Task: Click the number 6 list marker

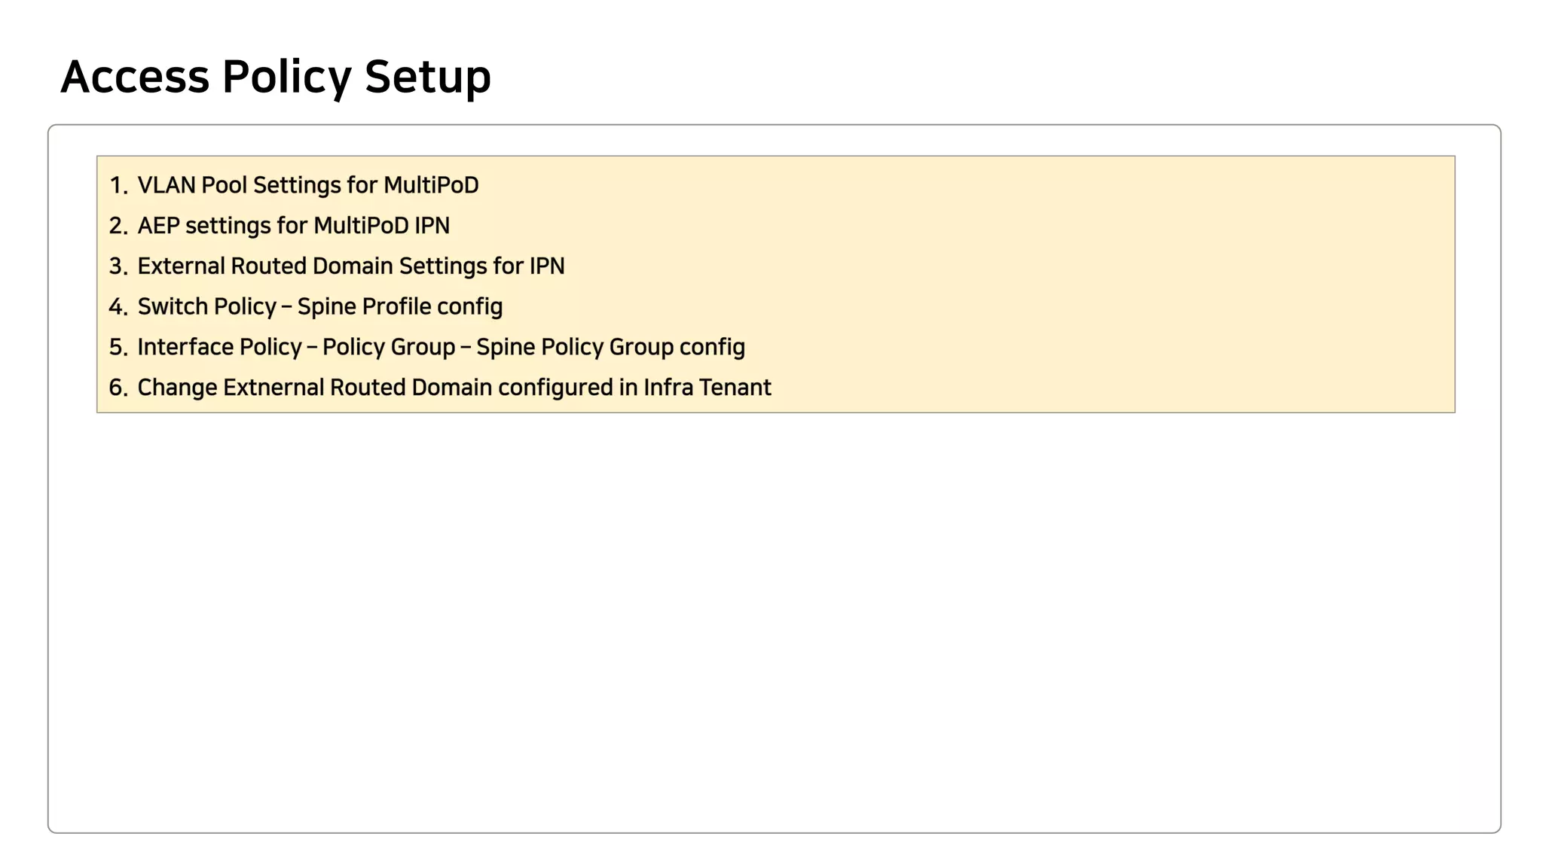Action: coord(118,388)
